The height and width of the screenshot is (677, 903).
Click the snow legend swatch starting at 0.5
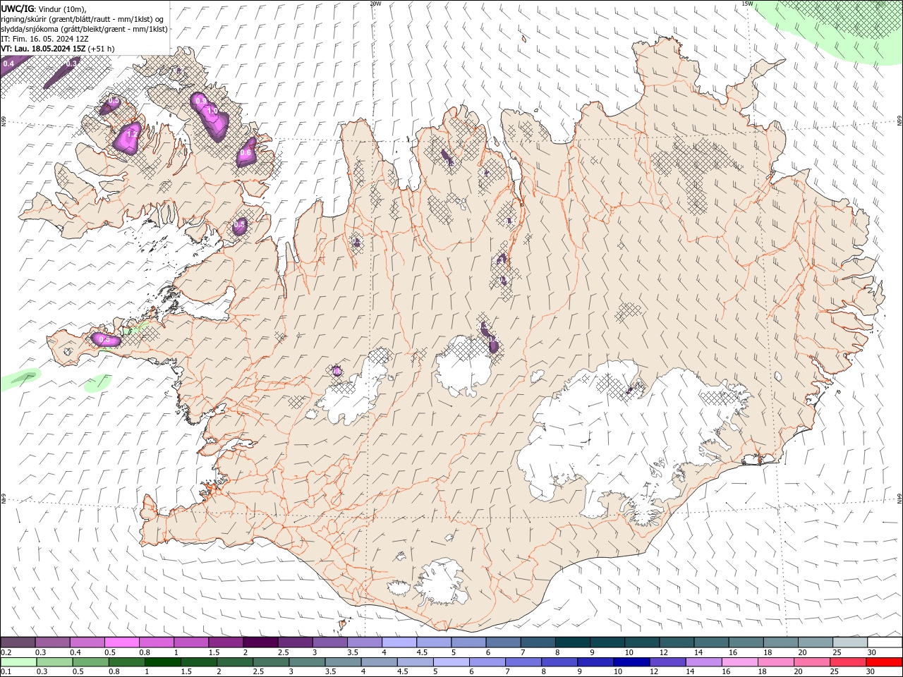(121, 642)
